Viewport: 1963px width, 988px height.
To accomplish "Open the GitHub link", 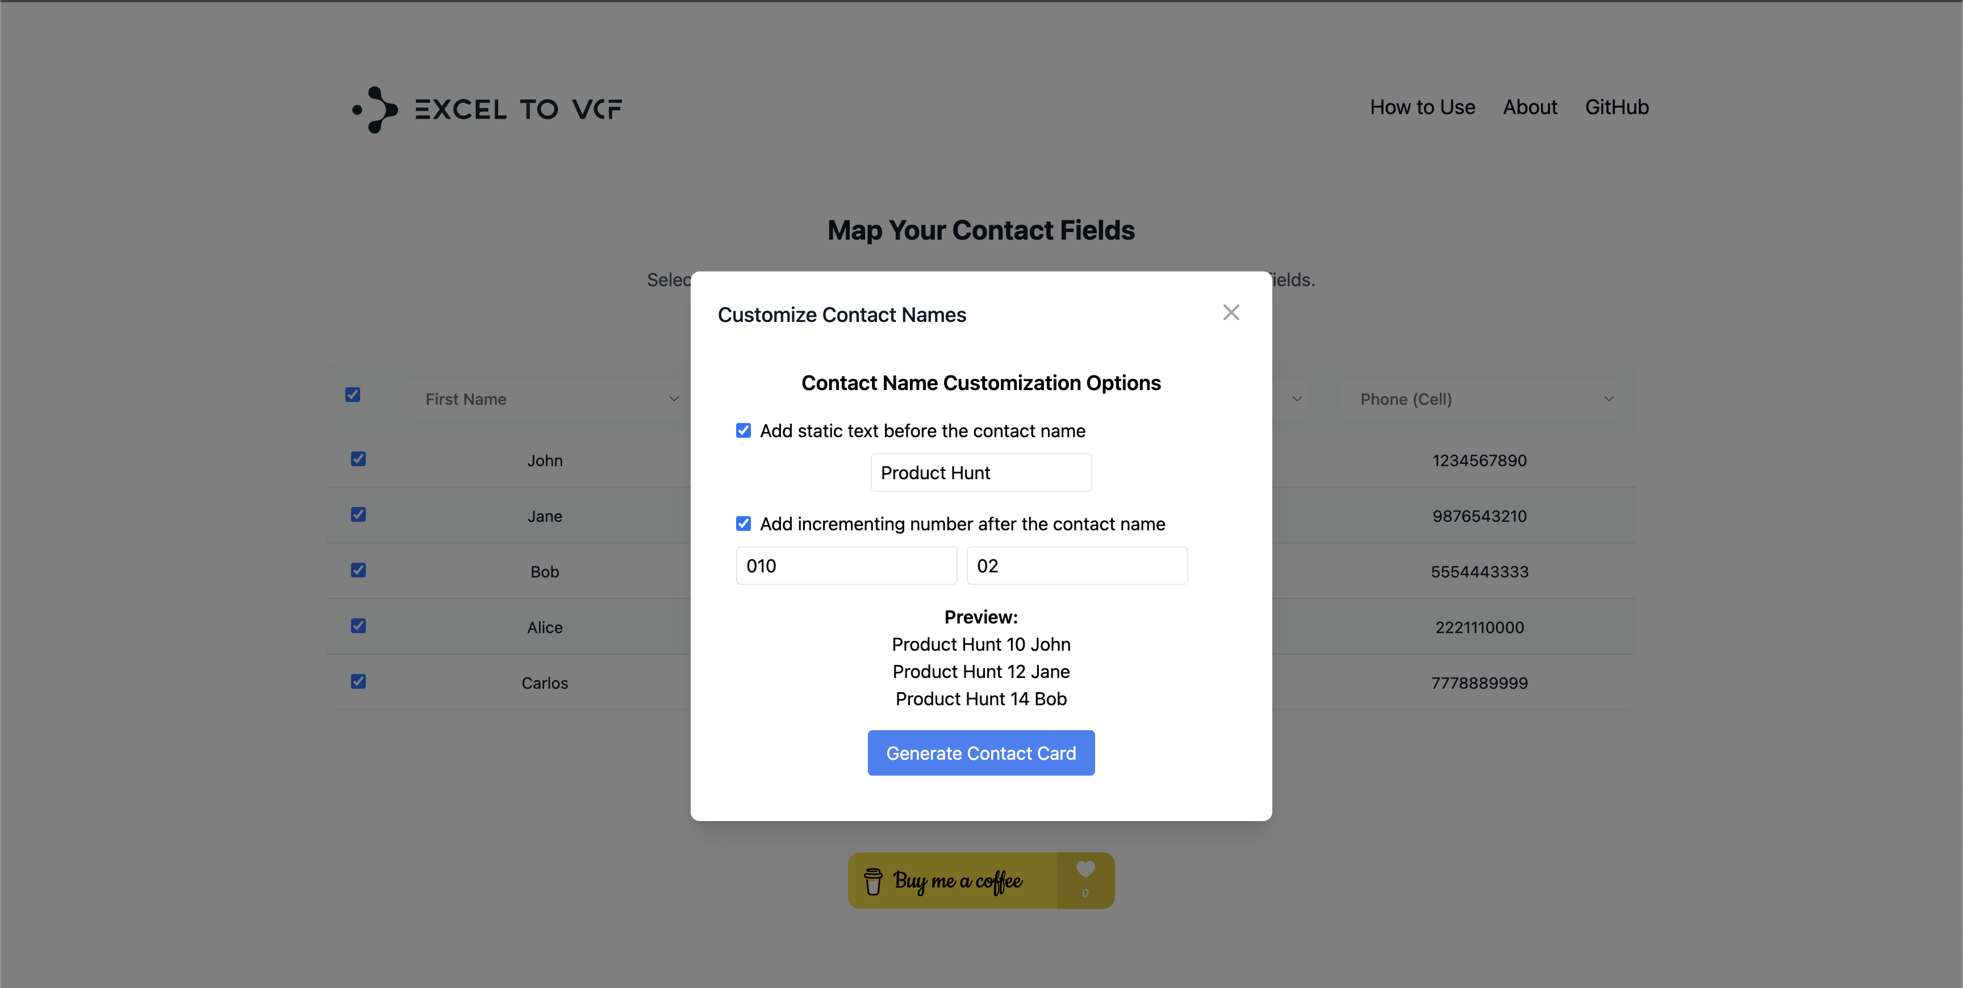I will [1617, 107].
